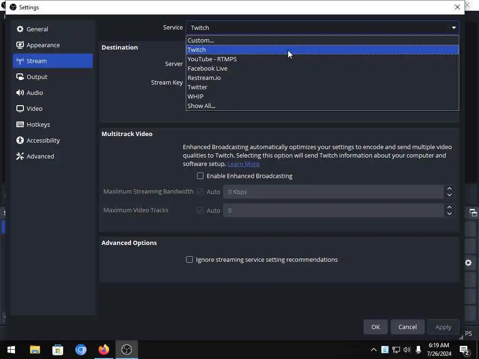Show hidden system tray icons

click(374, 350)
